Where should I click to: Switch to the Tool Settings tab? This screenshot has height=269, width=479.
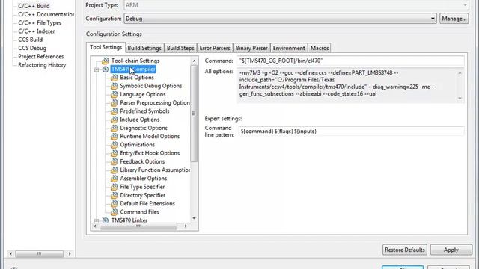pyautogui.click(x=106, y=47)
